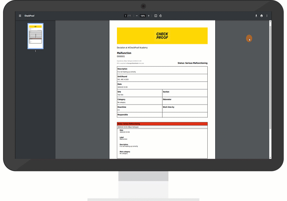
Task: Click the page label under the thumbnail
Action: [35, 51]
